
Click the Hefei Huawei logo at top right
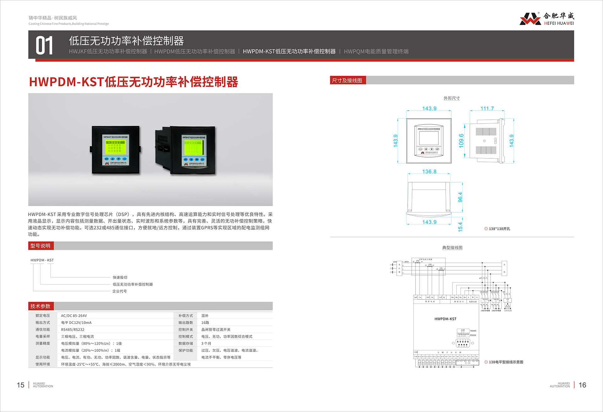click(546, 19)
